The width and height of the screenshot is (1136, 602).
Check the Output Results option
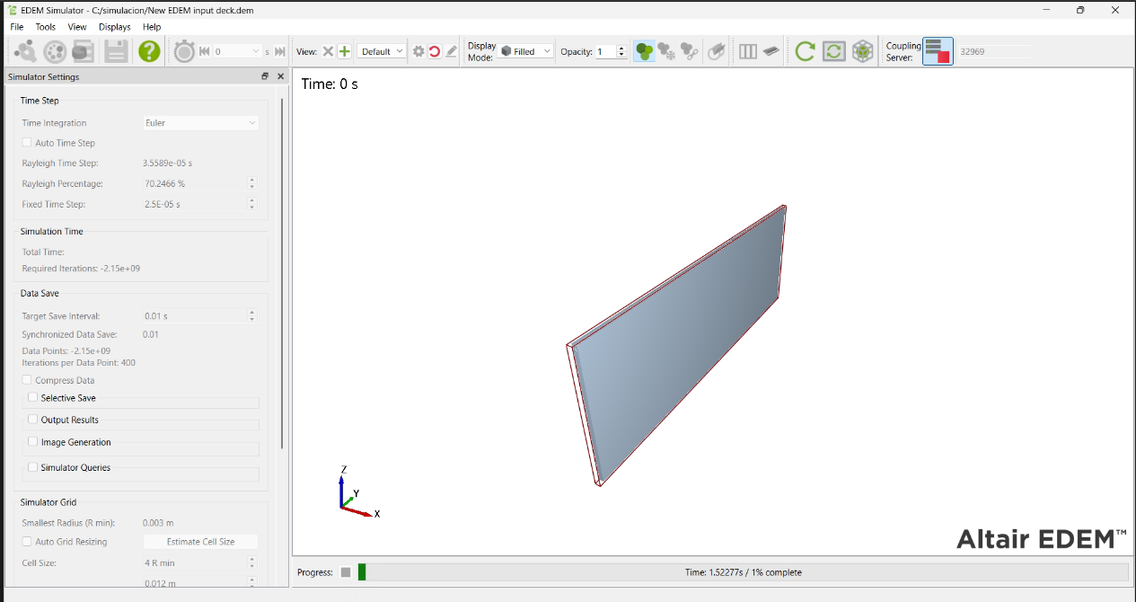pos(33,420)
